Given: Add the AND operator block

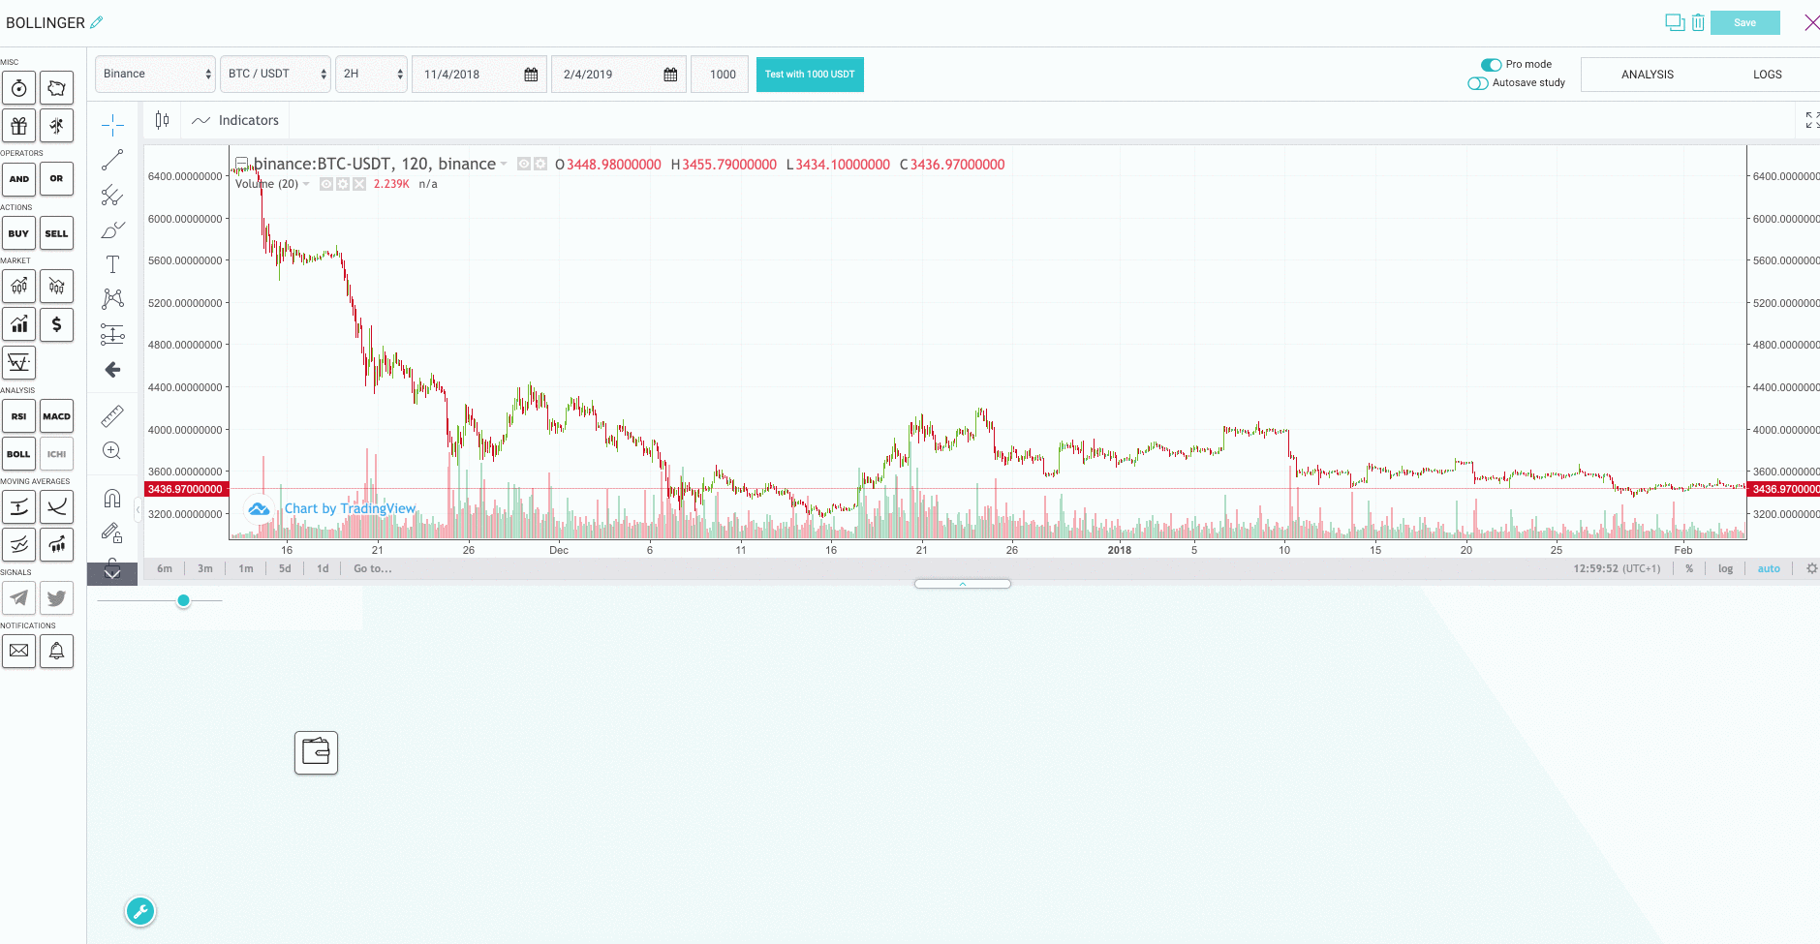Looking at the screenshot, I should point(18,179).
